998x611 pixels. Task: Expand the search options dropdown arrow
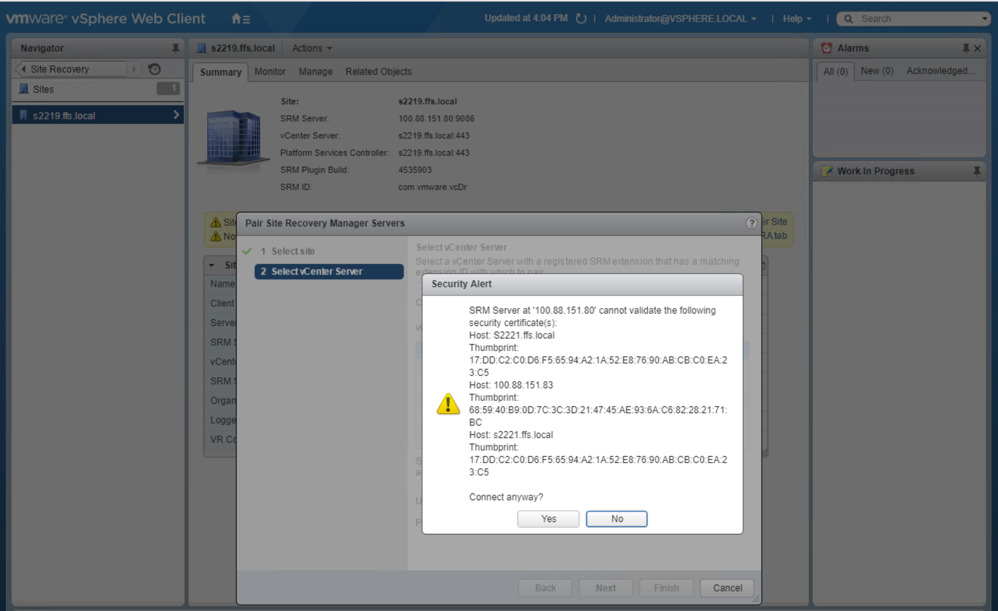click(x=984, y=19)
